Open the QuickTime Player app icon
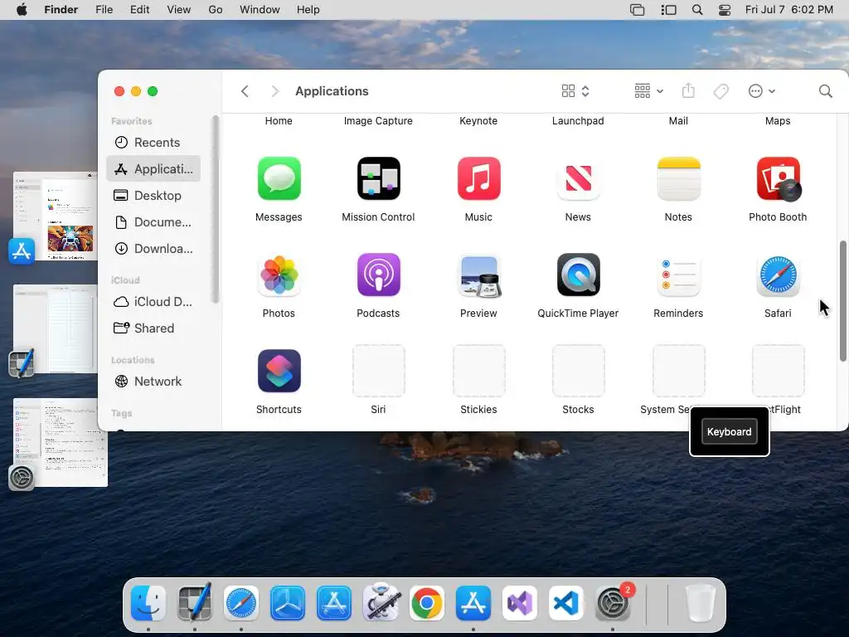 [x=578, y=275]
